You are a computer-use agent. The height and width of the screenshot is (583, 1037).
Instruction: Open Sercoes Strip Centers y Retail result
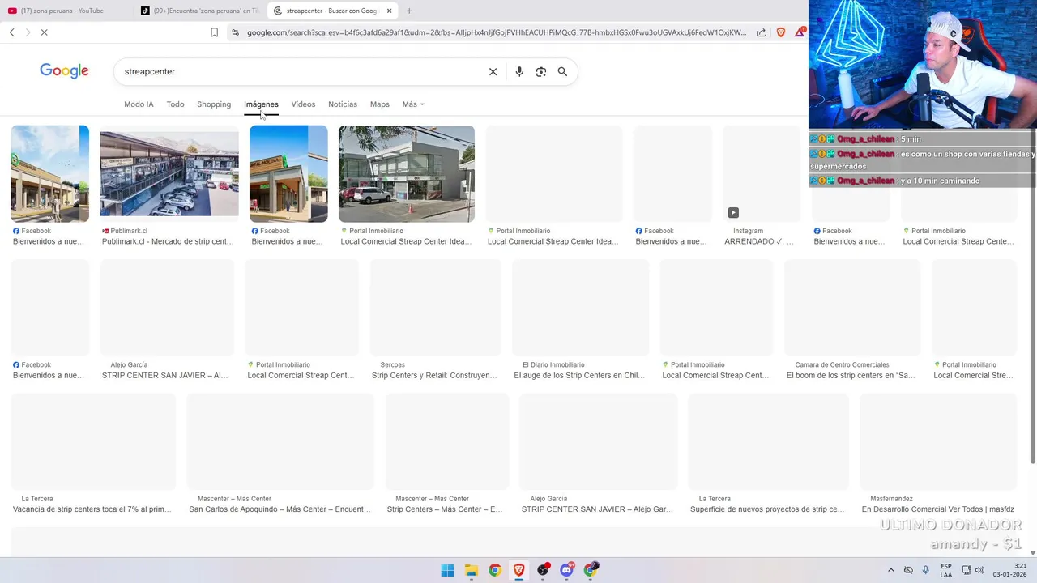(x=434, y=375)
